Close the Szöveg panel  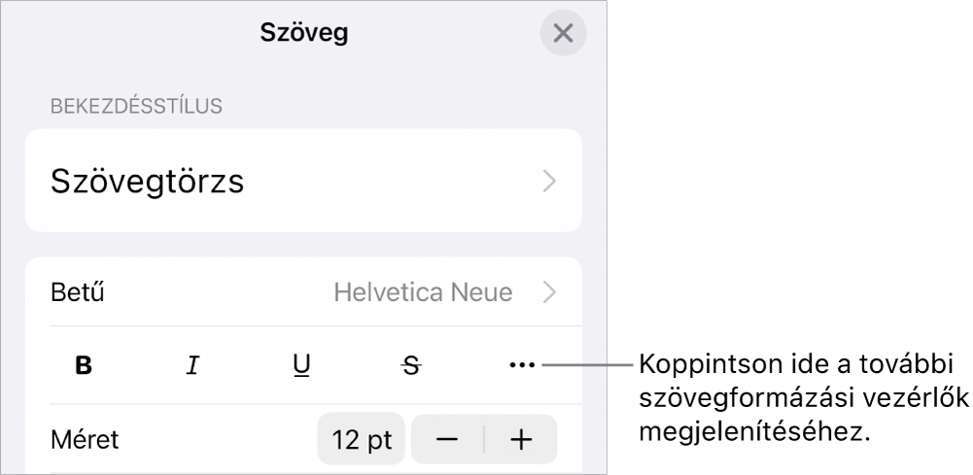pyautogui.click(x=563, y=33)
